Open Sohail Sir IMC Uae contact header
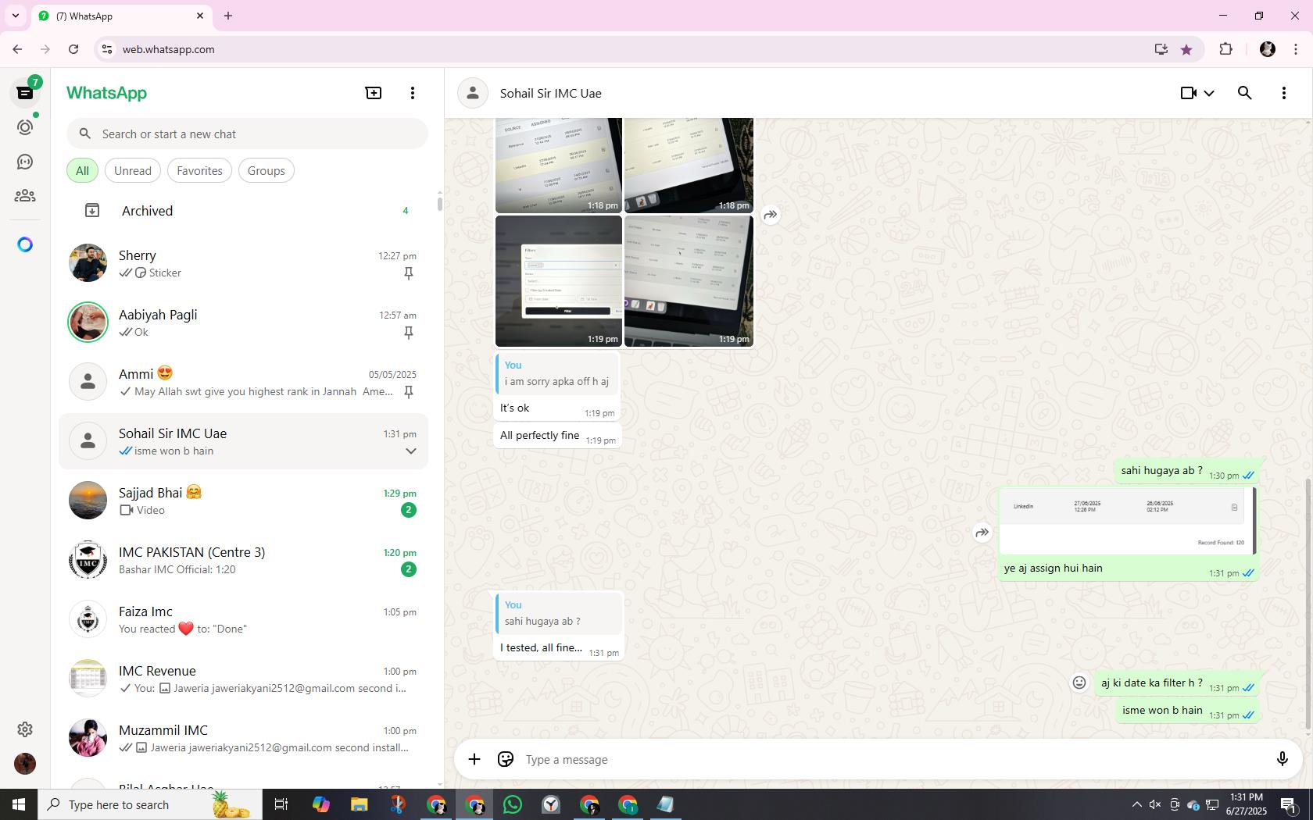The image size is (1313, 820). (x=551, y=93)
